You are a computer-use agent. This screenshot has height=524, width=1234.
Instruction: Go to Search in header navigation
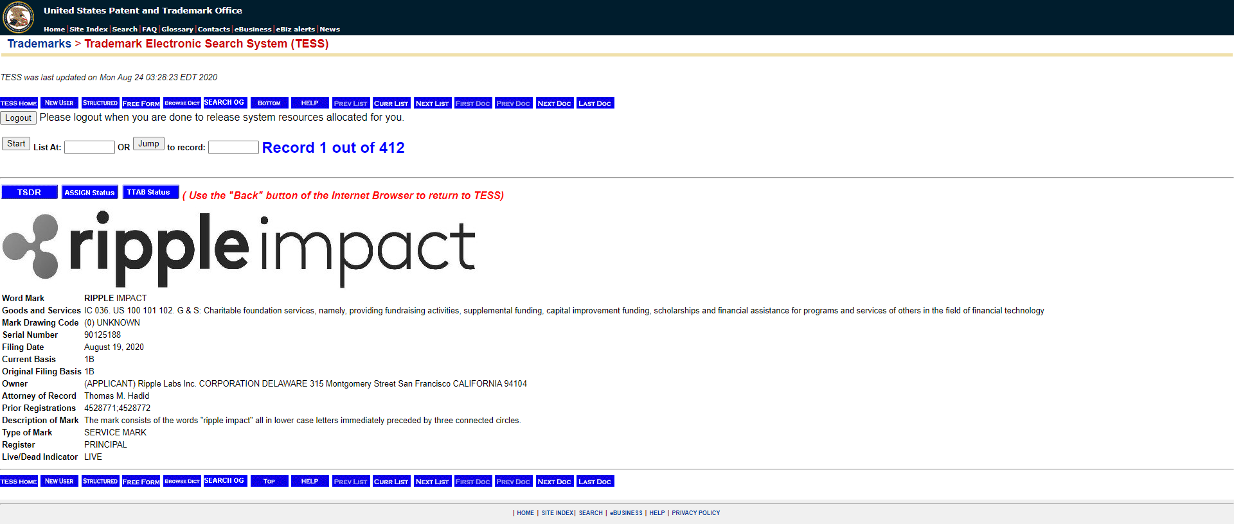[125, 29]
